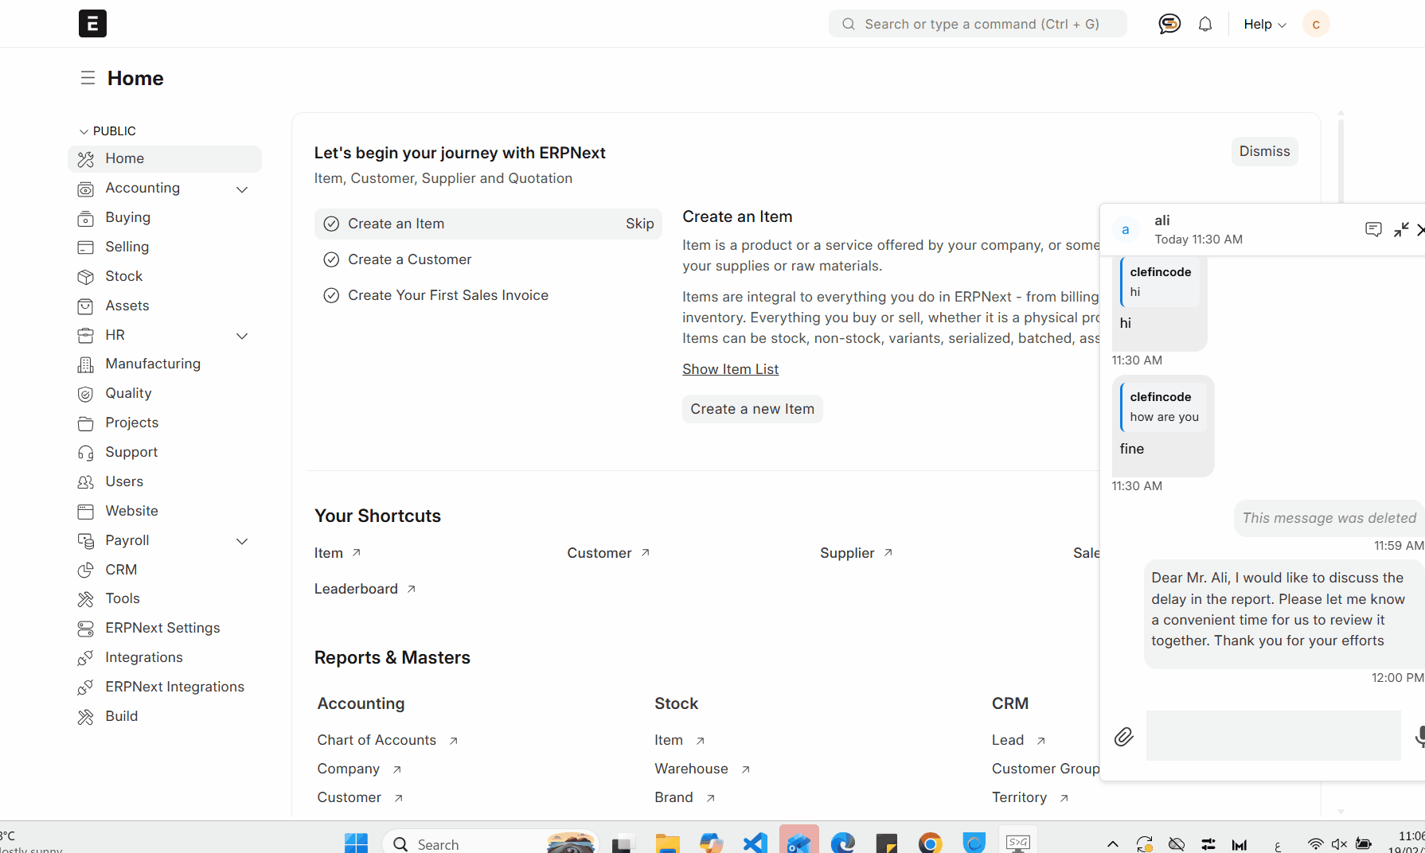Select Selling in the sidebar
Image resolution: width=1425 pixels, height=853 pixels.
point(127,247)
